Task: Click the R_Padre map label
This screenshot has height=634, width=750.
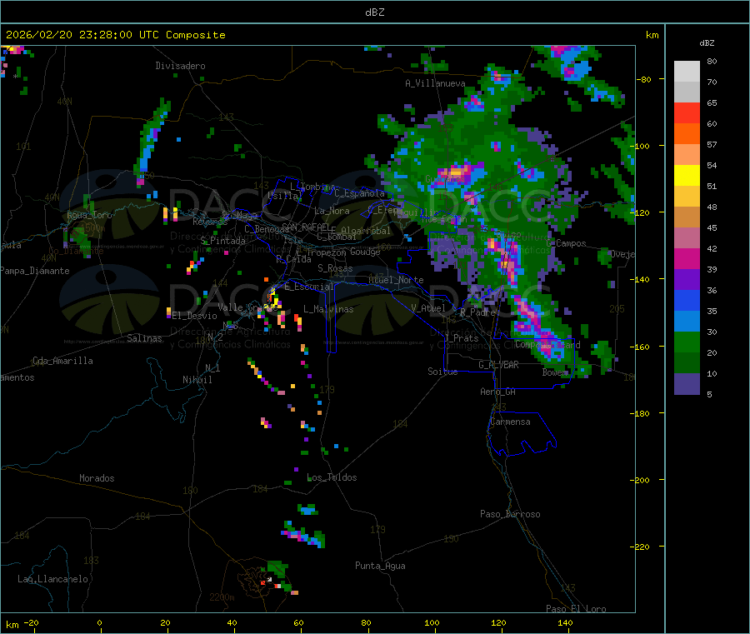Action: pyautogui.click(x=477, y=312)
